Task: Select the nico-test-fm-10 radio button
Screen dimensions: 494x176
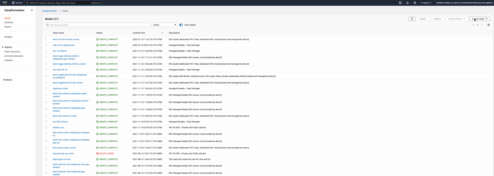Action: click(x=46, y=70)
